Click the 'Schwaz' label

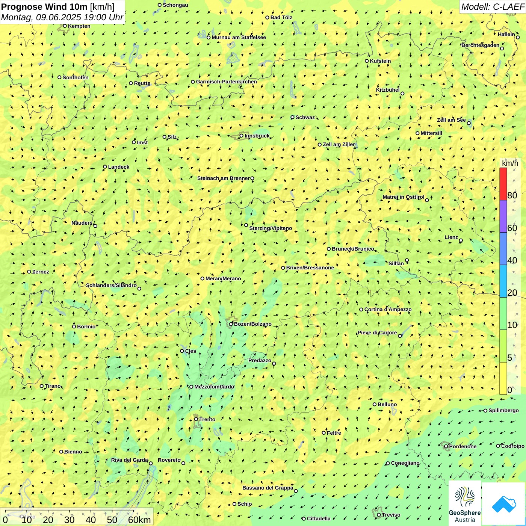pos(305,117)
